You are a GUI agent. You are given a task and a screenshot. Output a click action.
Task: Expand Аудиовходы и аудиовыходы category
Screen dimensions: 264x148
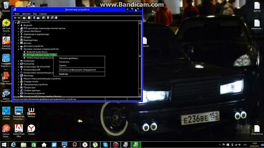(19, 34)
